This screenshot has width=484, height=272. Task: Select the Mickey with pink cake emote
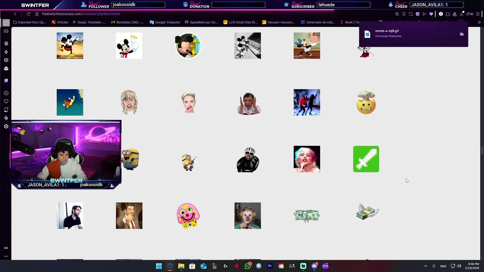[x=307, y=46]
